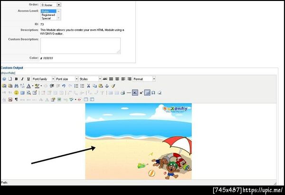Image resolution: width=285 pixels, height=195 pixels.
Task: Toggle italic formatting
Action: pos(22,79)
